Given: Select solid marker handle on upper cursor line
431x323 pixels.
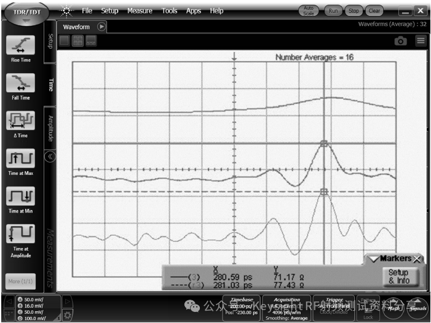Looking at the screenshot, I should [324, 144].
